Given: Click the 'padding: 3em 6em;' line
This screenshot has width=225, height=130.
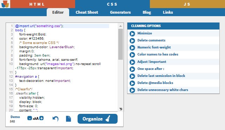Looking at the screenshot, I should (35, 56).
